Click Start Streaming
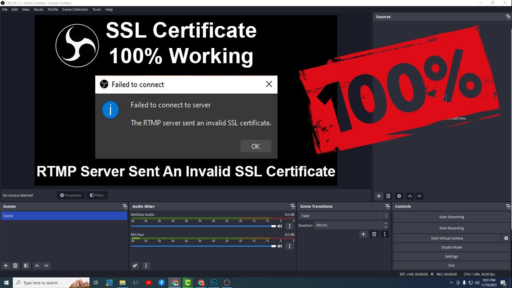 [x=452, y=217]
